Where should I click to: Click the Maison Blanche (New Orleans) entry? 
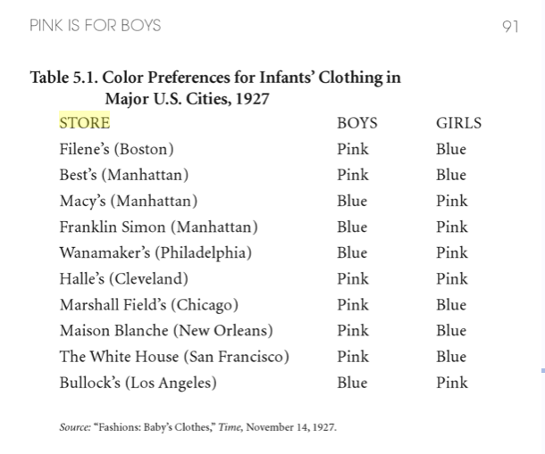pyautogui.click(x=165, y=330)
